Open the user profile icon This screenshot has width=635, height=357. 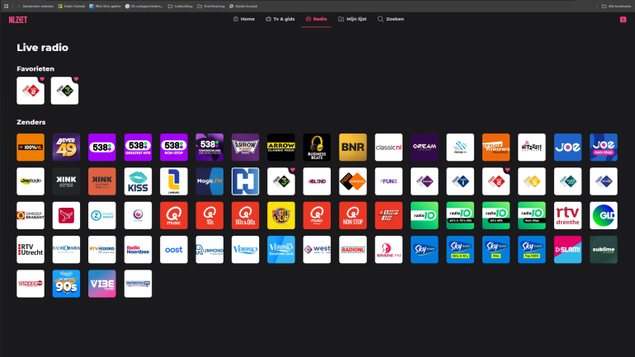(623, 19)
